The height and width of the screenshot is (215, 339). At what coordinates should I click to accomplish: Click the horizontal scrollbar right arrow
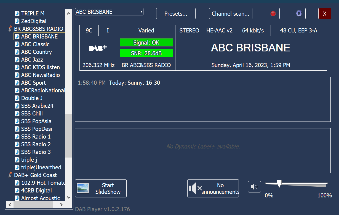pos(62,205)
